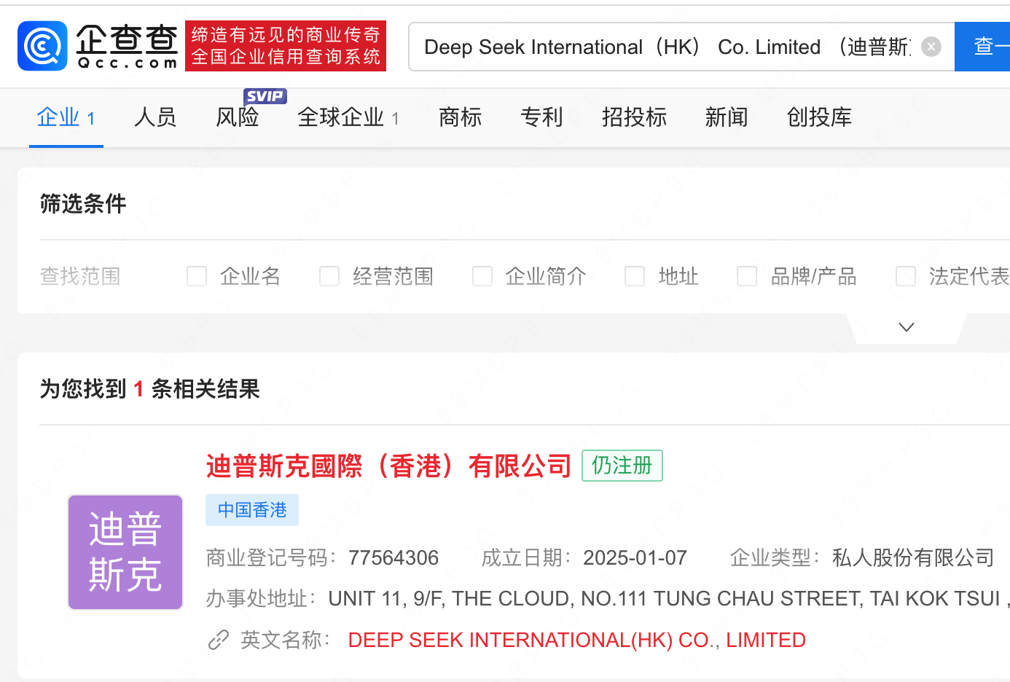Screen dimensions: 1010x682
Task: Open the 招投标 tab
Action: click(x=634, y=117)
